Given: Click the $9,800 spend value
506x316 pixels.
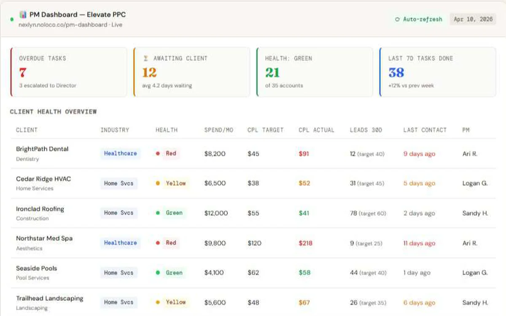Looking at the screenshot, I should [215, 243].
